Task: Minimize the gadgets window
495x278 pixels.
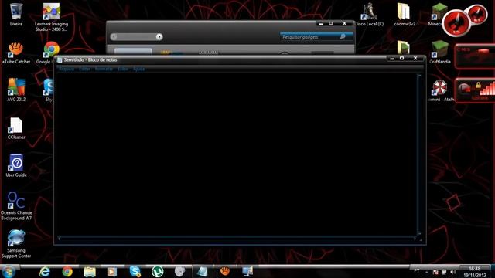Action: coord(321,24)
